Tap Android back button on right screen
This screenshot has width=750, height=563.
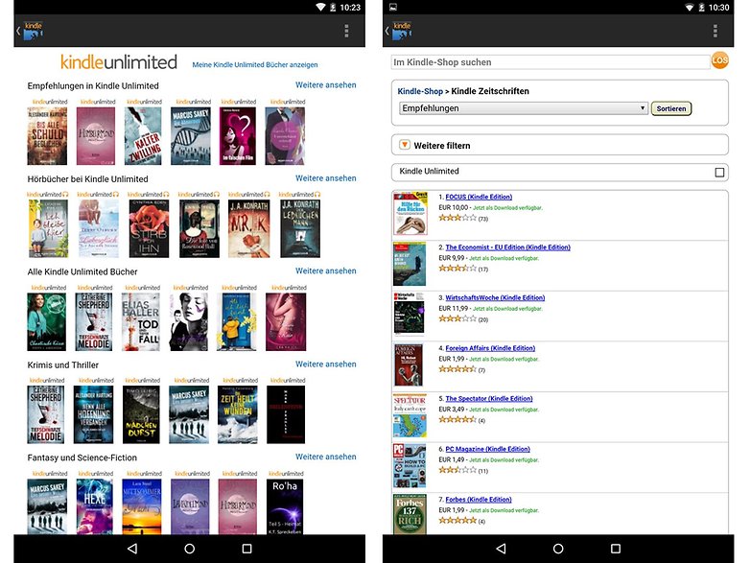coord(501,549)
